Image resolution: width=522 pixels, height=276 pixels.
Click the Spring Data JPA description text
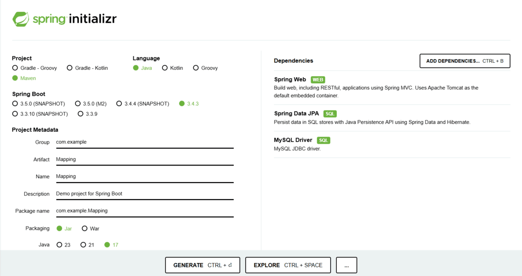(372, 122)
